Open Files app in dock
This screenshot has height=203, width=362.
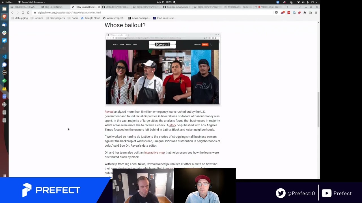coord(4,9)
